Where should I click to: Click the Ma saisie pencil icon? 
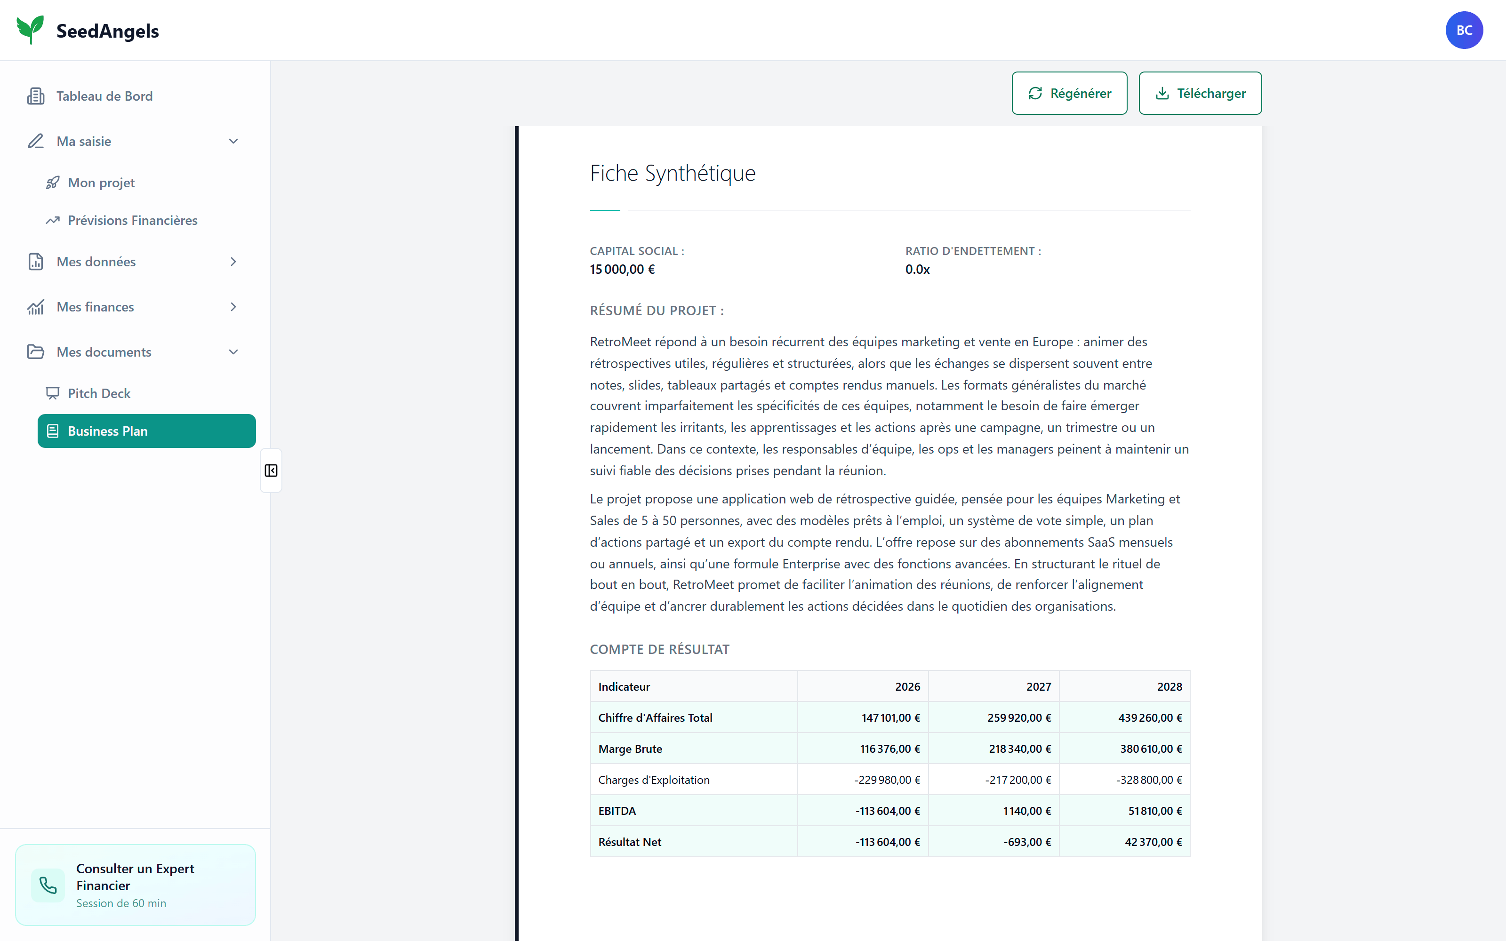(35, 141)
